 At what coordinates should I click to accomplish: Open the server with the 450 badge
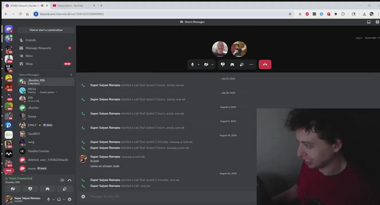[x=9, y=78]
